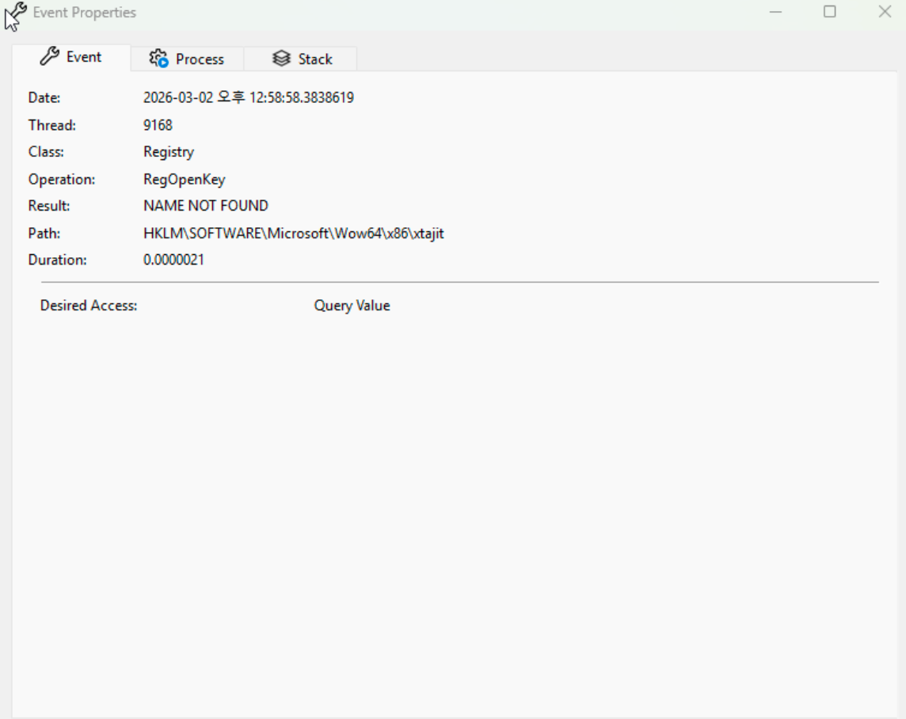This screenshot has width=906, height=719.
Task: Click the Query Value access text
Action: coord(352,306)
